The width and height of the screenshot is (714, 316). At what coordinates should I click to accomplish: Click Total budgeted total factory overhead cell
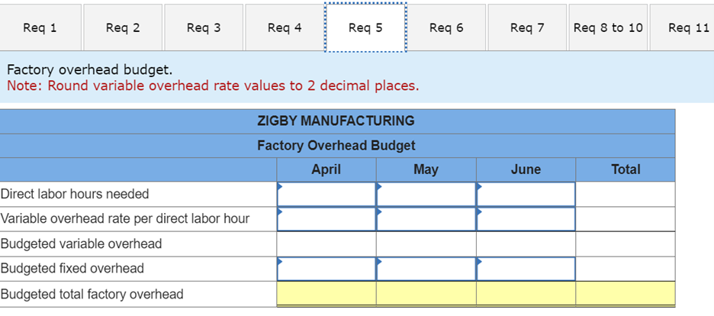point(626,294)
